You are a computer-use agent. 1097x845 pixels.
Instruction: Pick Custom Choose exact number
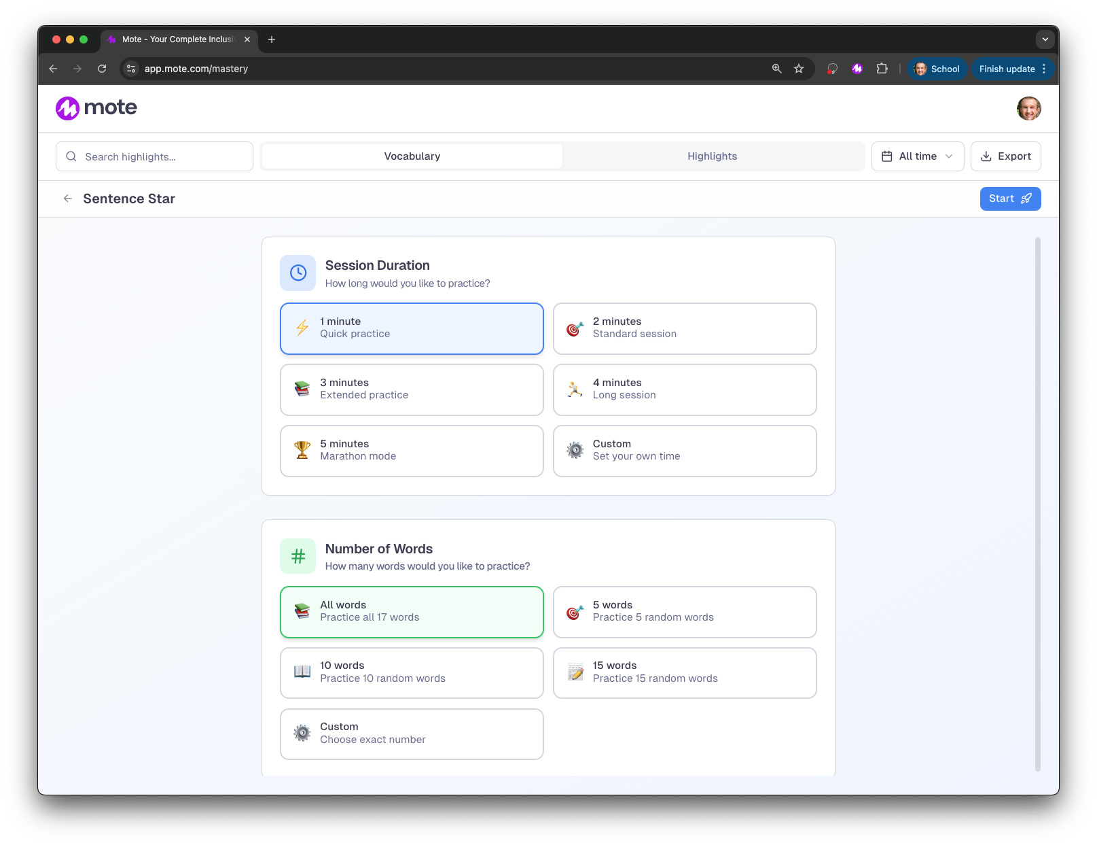(x=412, y=734)
